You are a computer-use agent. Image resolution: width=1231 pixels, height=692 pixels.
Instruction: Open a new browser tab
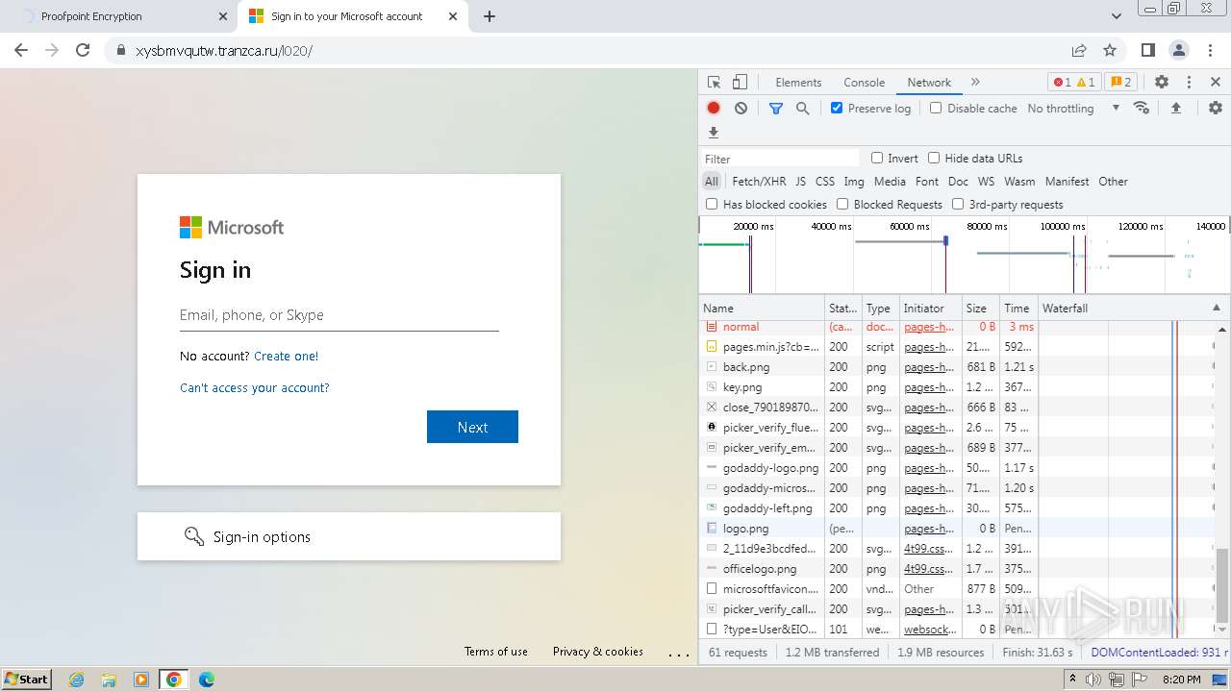tap(490, 16)
